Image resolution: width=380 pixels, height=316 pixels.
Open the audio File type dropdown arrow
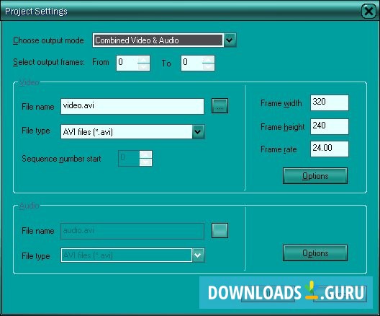(x=198, y=255)
